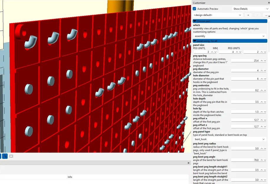Increase last panel size PEG UNITS value
Image resolution: width=270 pixels, height=184 pixels.
coord(262,52)
